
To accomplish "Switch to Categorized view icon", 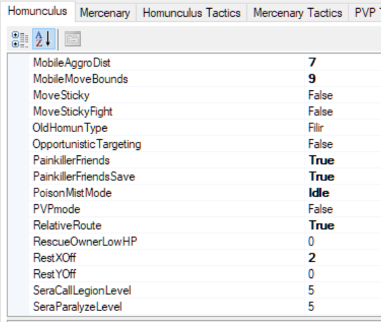I will [x=20, y=39].
